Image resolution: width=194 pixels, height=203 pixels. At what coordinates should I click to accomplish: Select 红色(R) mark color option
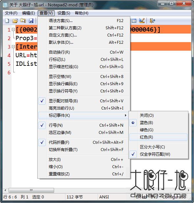158,137
